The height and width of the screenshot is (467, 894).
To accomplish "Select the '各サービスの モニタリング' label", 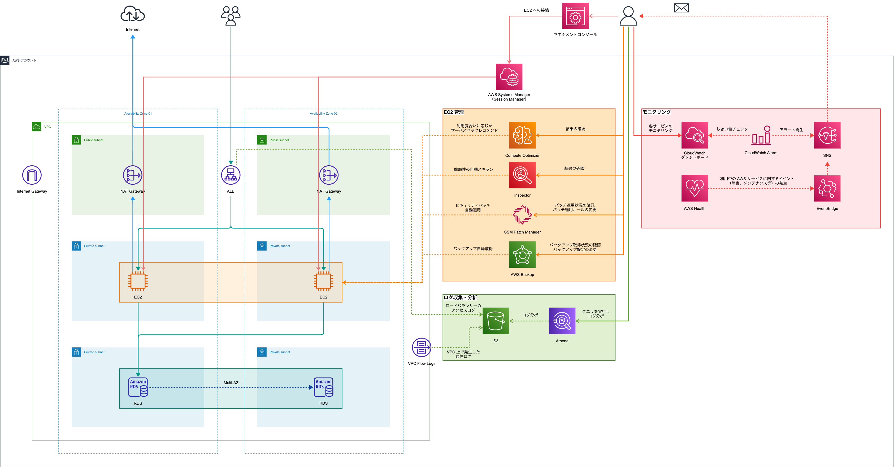I will pyautogui.click(x=661, y=128).
